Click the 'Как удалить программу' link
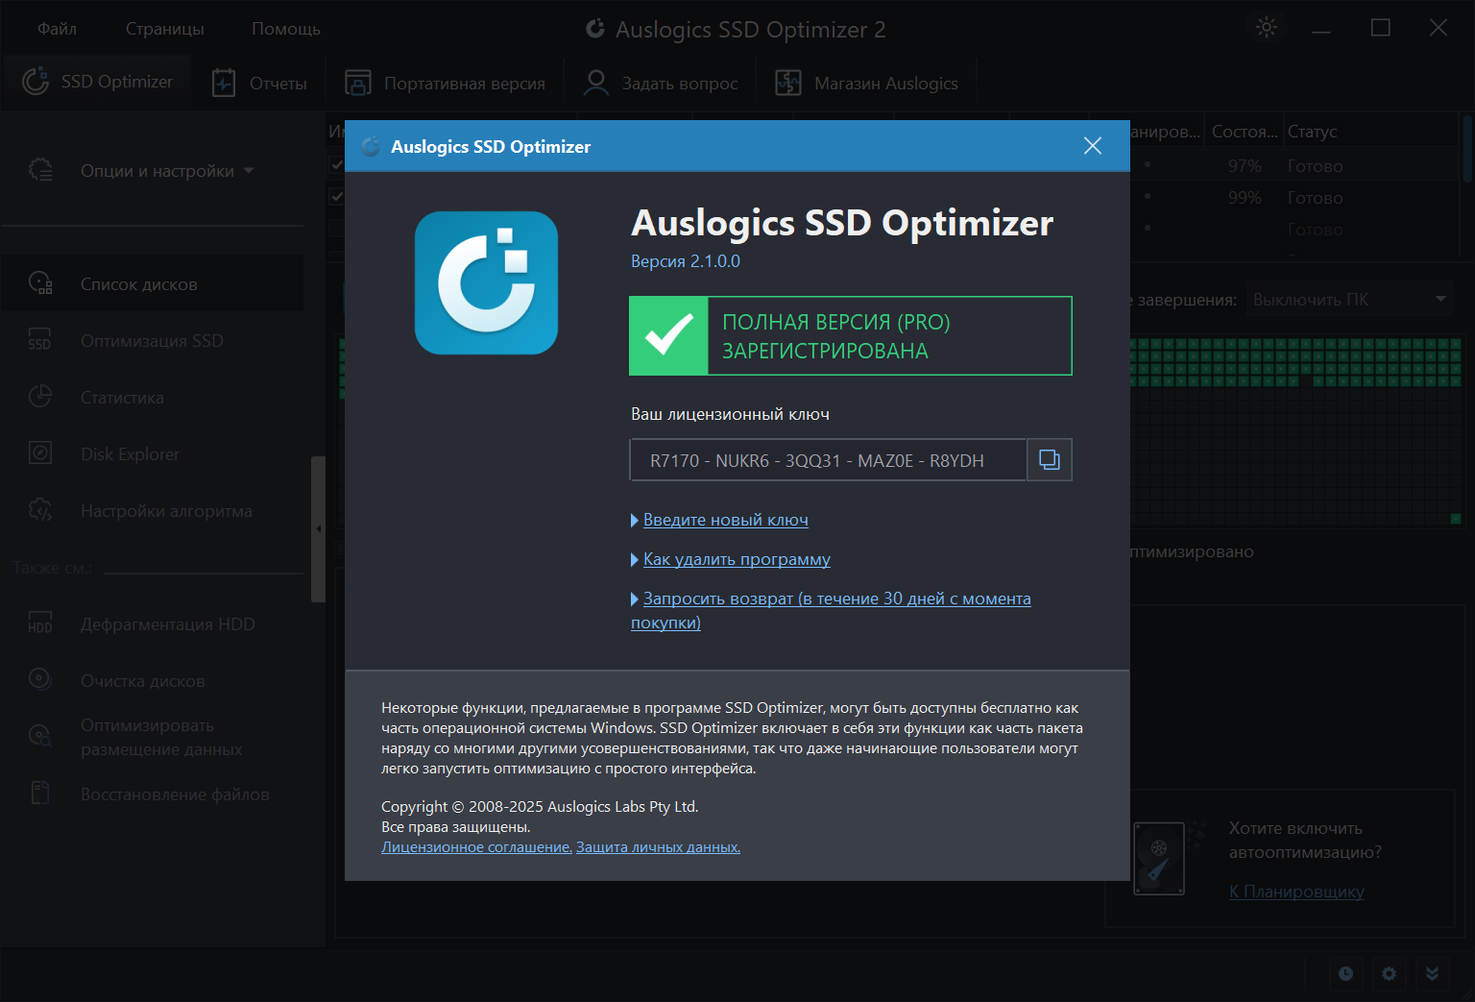The width and height of the screenshot is (1475, 1002). (737, 559)
